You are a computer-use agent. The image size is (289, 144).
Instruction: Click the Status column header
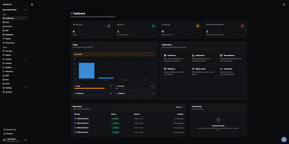113,114
